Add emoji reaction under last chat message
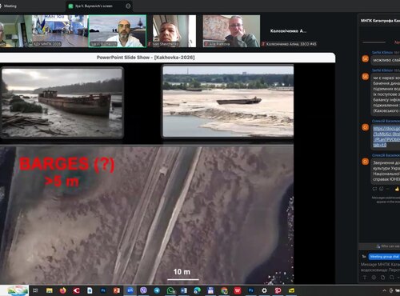Screen dimensions: 400x296 [382, 189]
